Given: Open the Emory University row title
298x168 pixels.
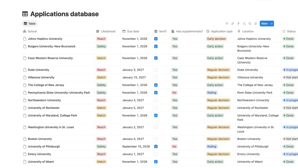Looking at the screenshot, I should [x=39, y=154].
